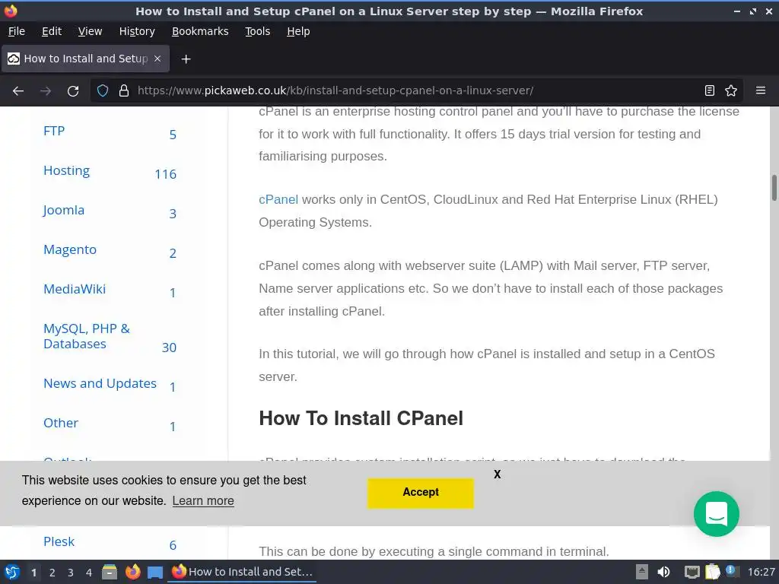Screen dimensions: 779x584
Task: Reload the current page
Action: pos(73,91)
